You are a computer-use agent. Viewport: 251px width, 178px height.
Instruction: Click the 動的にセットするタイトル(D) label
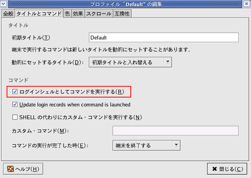click(48, 62)
